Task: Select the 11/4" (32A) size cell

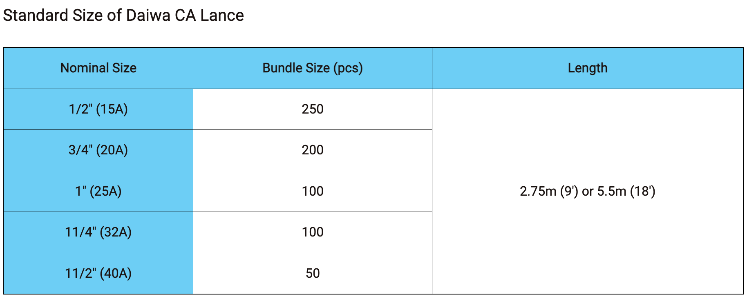Action: (x=98, y=232)
